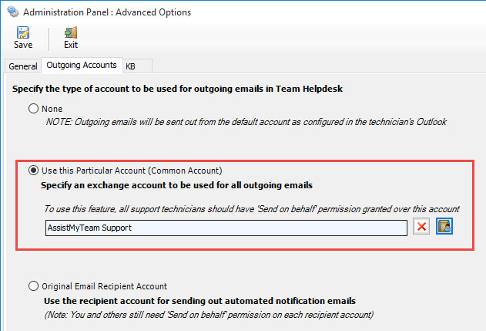
Task: Click the Exit door icon
Action: tap(71, 32)
